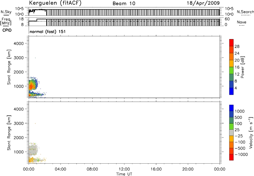Click the orange velocity echo near bottom range
The image size is (254, 176).
(x=32, y=160)
